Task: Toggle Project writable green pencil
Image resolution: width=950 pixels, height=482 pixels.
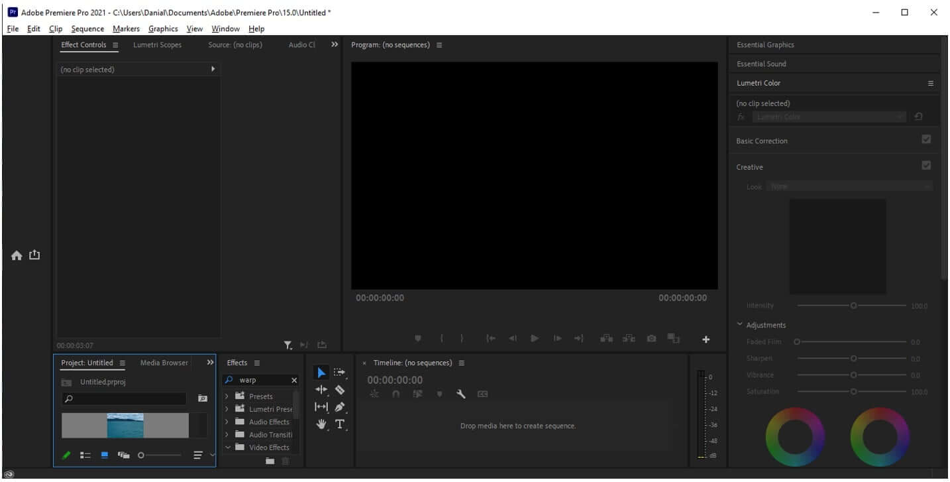Action: 66,455
